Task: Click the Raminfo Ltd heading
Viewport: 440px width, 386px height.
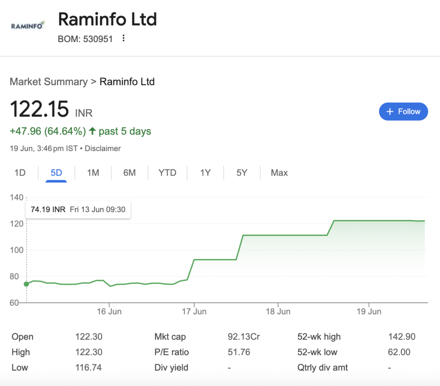Action: pyautogui.click(x=107, y=19)
